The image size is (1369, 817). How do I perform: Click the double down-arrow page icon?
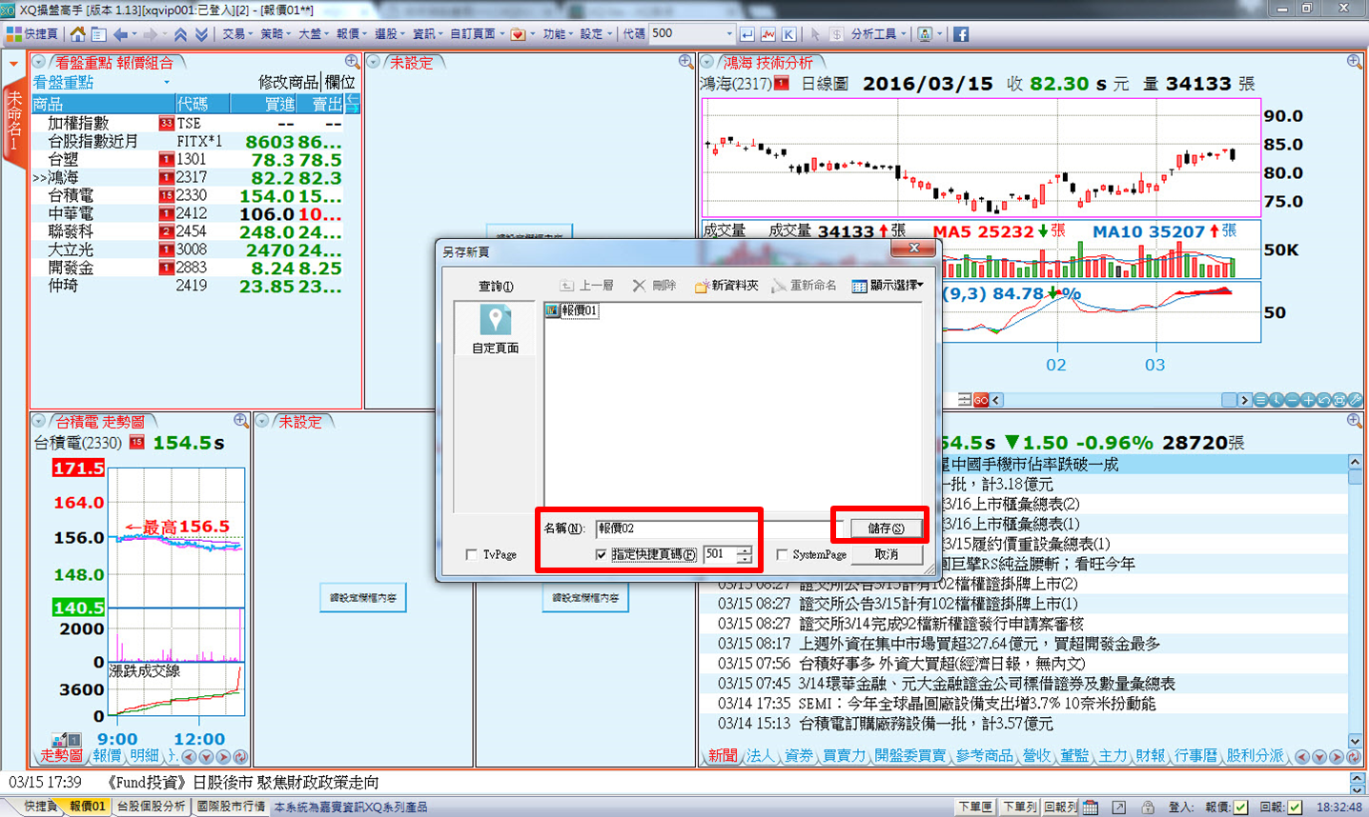pos(201,34)
